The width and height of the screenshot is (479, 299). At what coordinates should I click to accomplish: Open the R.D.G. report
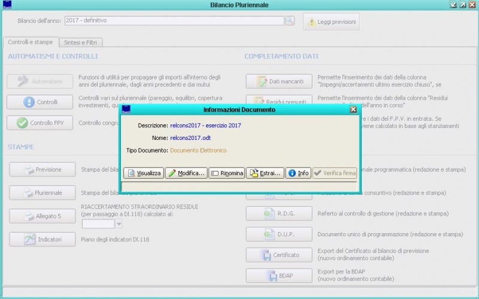279,213
